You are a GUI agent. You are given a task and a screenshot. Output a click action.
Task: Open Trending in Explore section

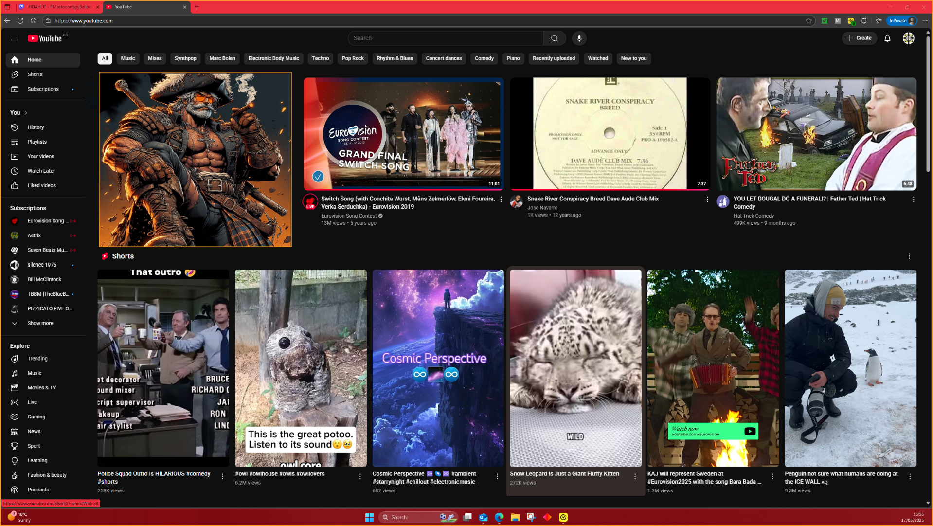(37, 359)
